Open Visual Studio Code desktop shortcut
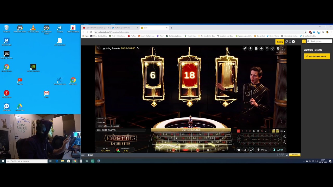The image size is (333, 187). coord(60,81)
